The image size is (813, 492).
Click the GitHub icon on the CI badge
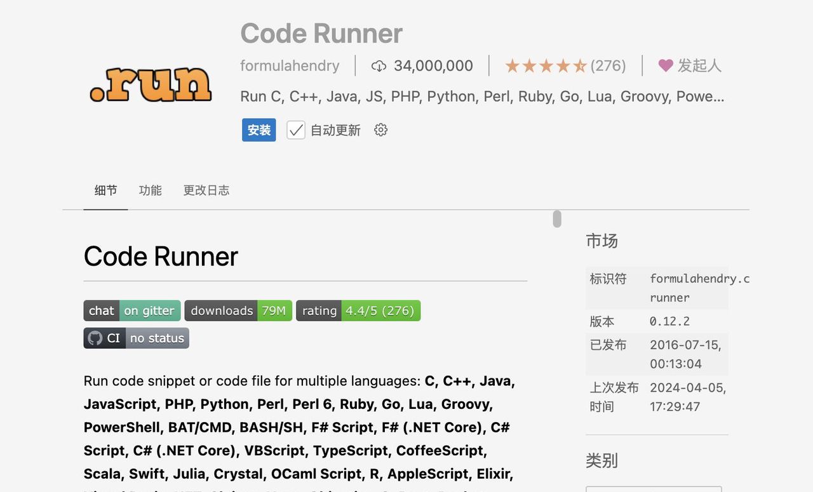click(95, 338)
